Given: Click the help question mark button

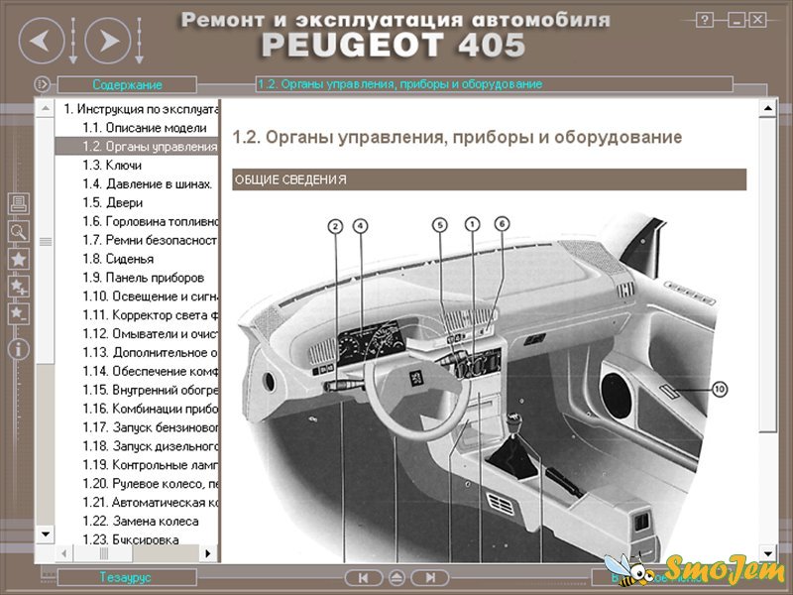Looking at the screenshot, I should 705,20.
